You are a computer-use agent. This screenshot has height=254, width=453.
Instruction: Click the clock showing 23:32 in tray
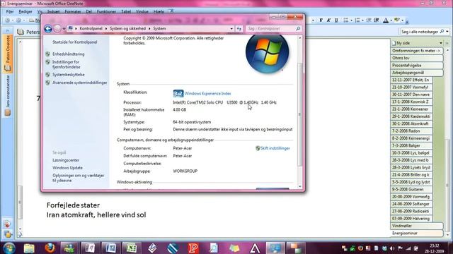click(434, 246)
